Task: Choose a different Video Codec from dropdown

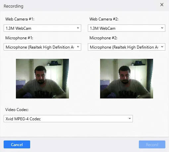Action: point(68,119)
